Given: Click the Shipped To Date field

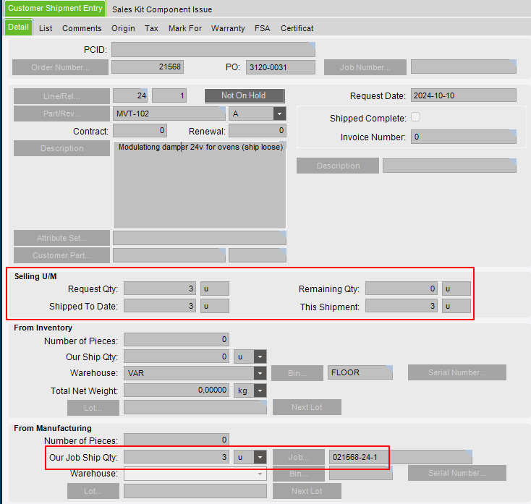Looking at the screenshot, I should pos(160,306).
